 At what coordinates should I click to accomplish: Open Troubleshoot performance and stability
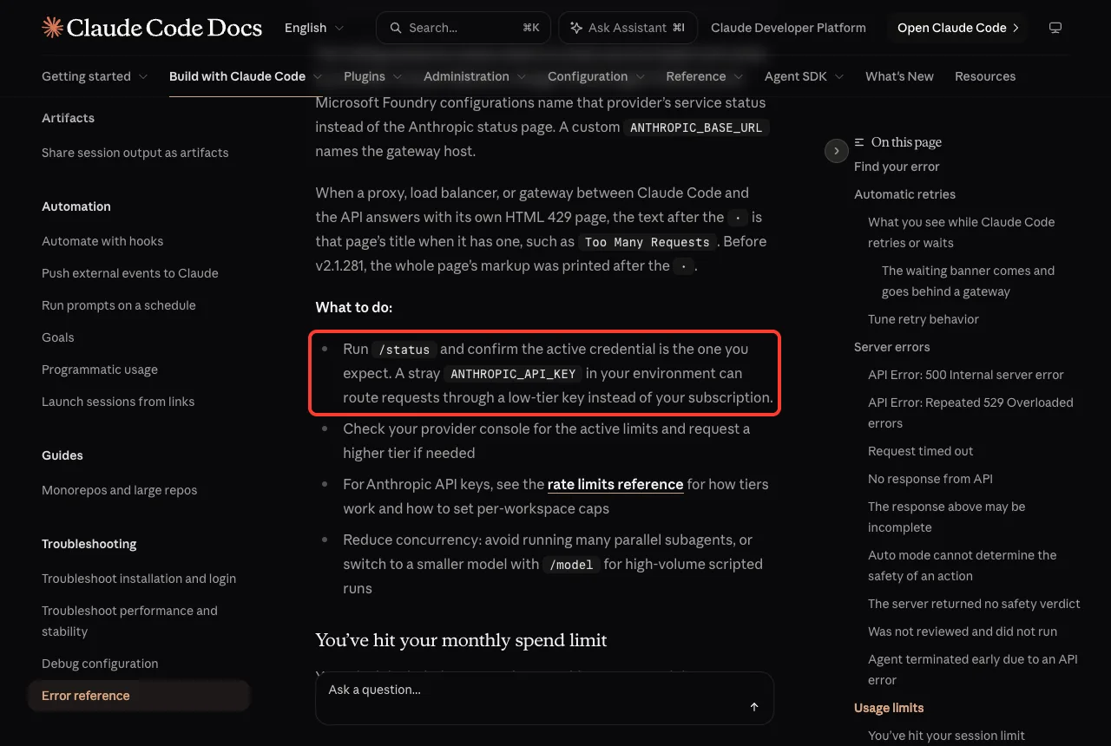(130, 621)
